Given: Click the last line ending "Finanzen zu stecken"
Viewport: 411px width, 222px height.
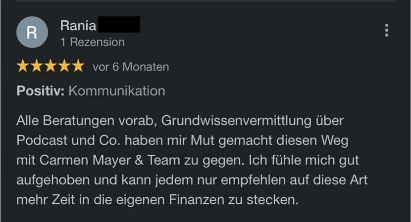Looking at the screenshot, I should 157,200.
